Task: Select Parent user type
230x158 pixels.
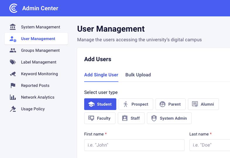Action: pos(170,104)
